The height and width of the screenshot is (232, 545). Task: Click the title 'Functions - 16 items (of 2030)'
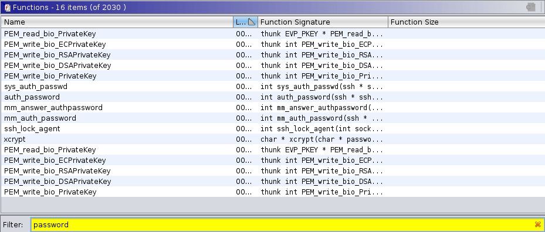[x=69, y=7]
